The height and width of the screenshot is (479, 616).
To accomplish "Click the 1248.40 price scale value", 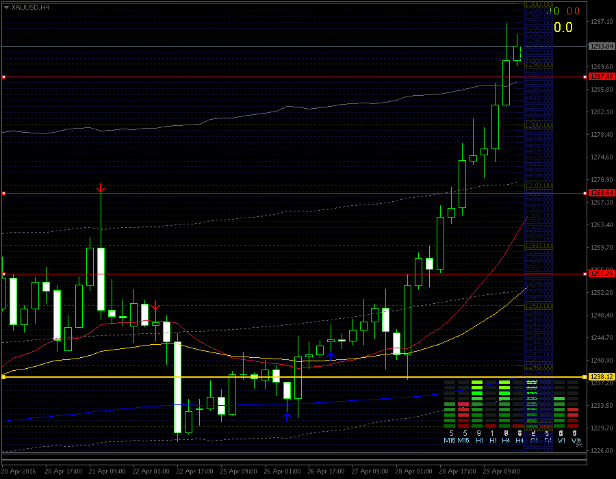I will coord(602,315).
